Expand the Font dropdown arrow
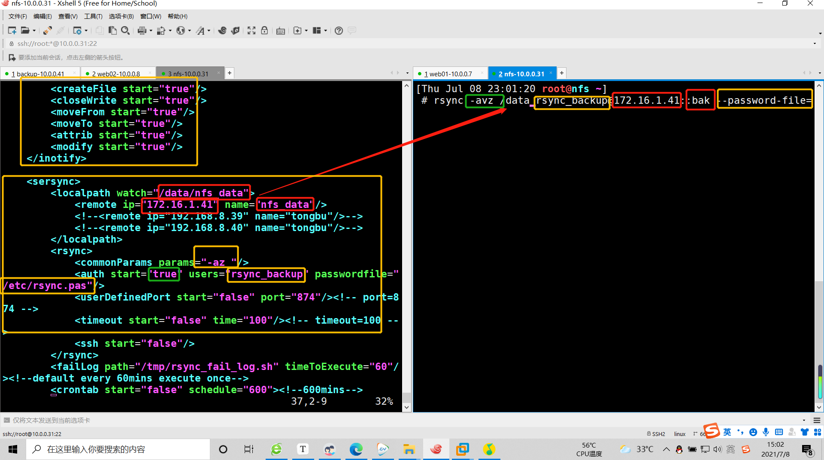 [209, 31]
